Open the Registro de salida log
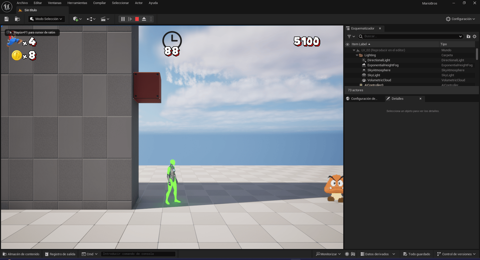 coord(60,254)
